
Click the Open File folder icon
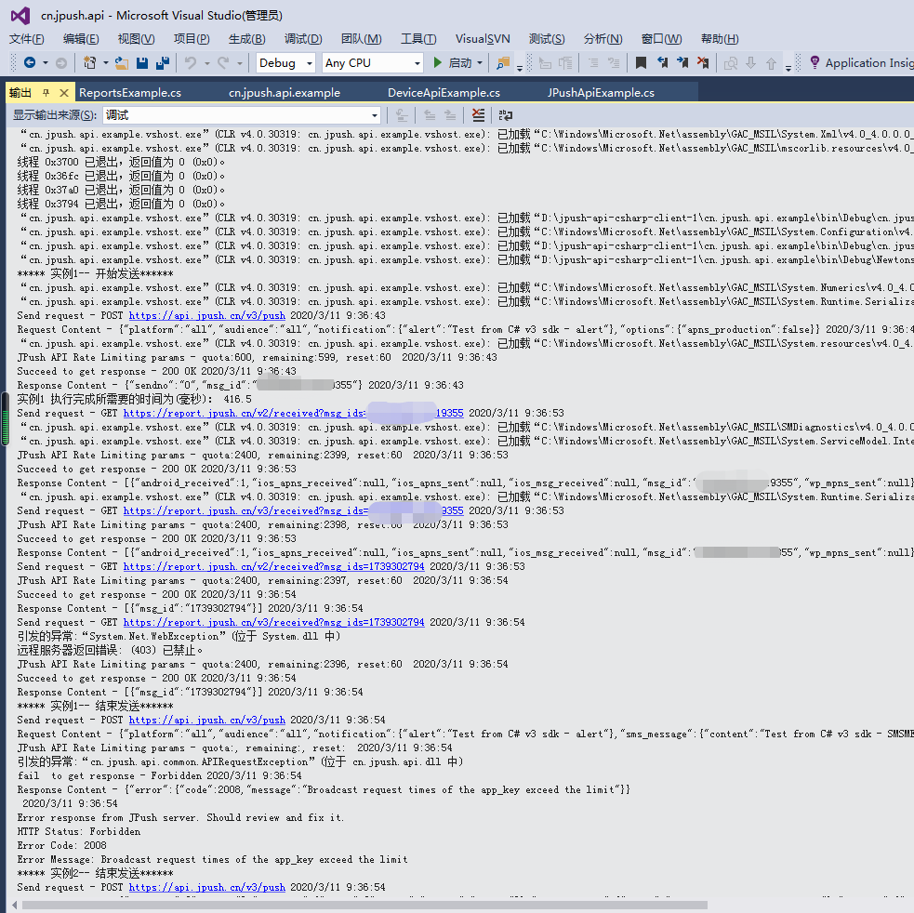(x=121, y=62)
